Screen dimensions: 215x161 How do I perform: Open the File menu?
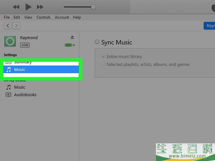pyautogui.click(x=6, y=17)
